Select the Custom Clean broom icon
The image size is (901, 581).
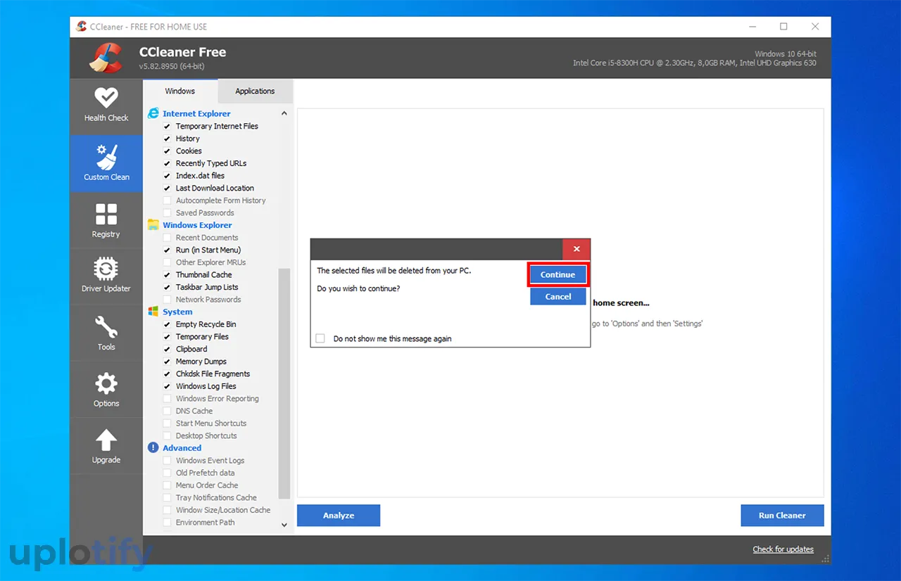106,158
